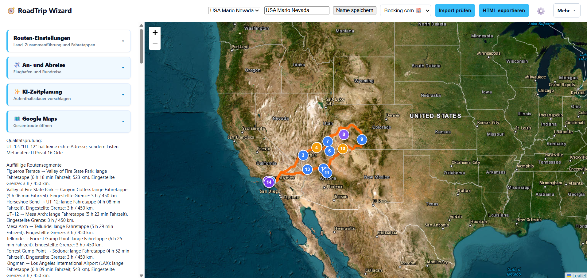Expand the Google Maps panel
The image size is (587, 278).
click(69, 122)
